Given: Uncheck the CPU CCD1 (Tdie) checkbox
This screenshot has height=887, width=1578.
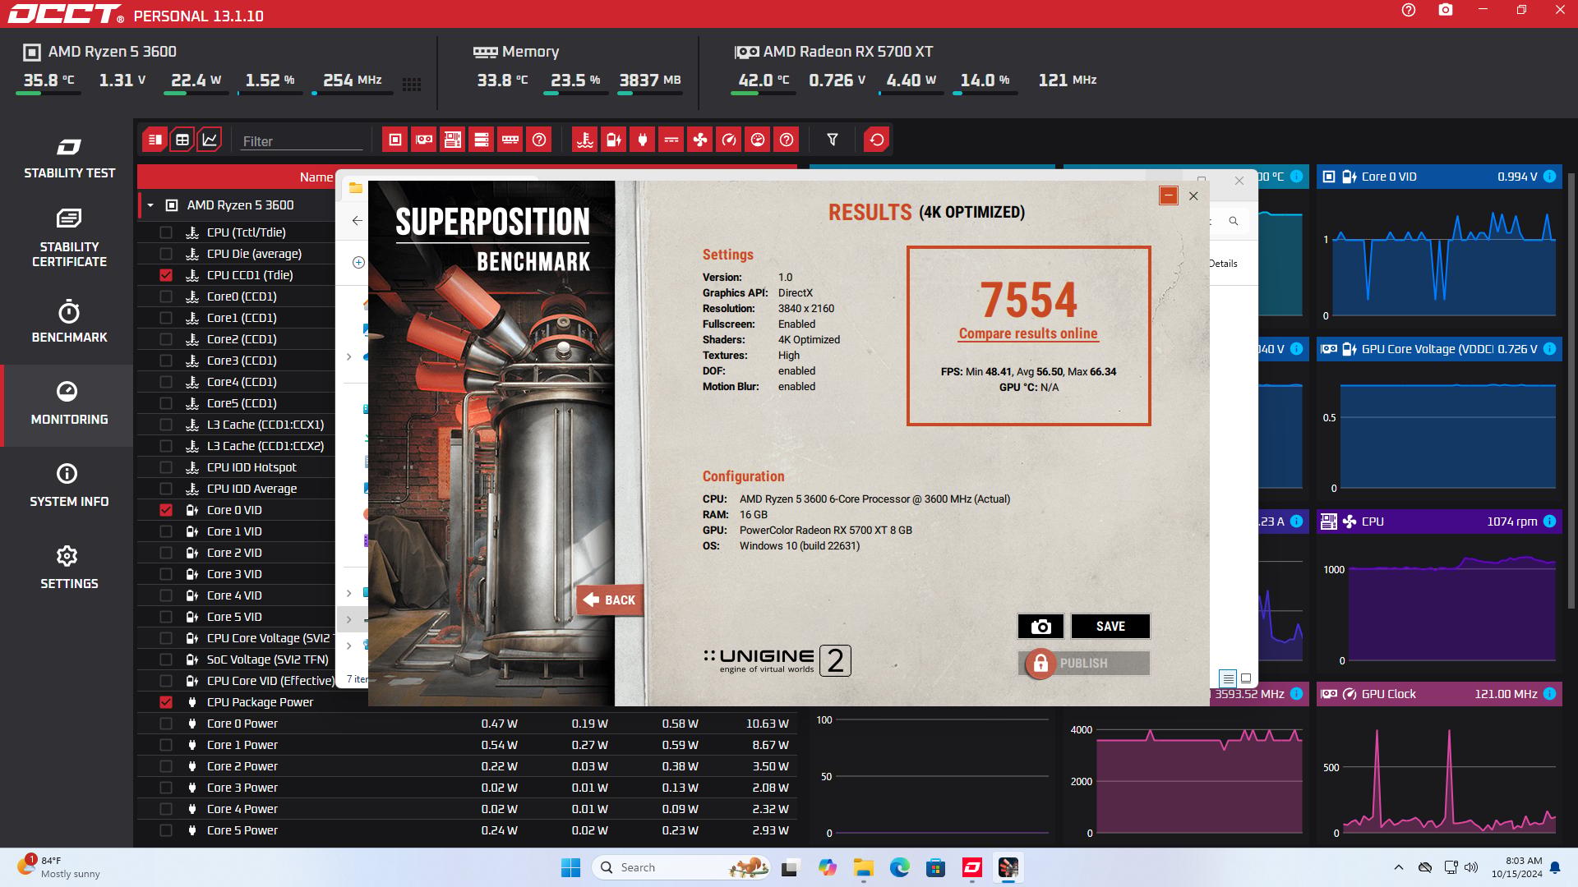Looking at the screenshot, I should pyautogui.click(x=166, y=275).
